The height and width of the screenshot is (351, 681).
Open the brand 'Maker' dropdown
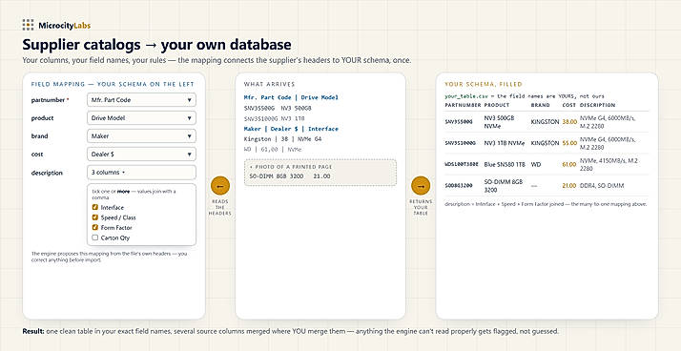pyautogui.click(x=141, y=136)
